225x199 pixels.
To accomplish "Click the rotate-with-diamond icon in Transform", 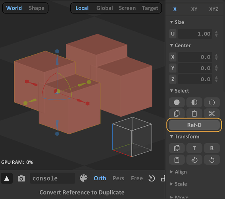I will tap(194, 160).
